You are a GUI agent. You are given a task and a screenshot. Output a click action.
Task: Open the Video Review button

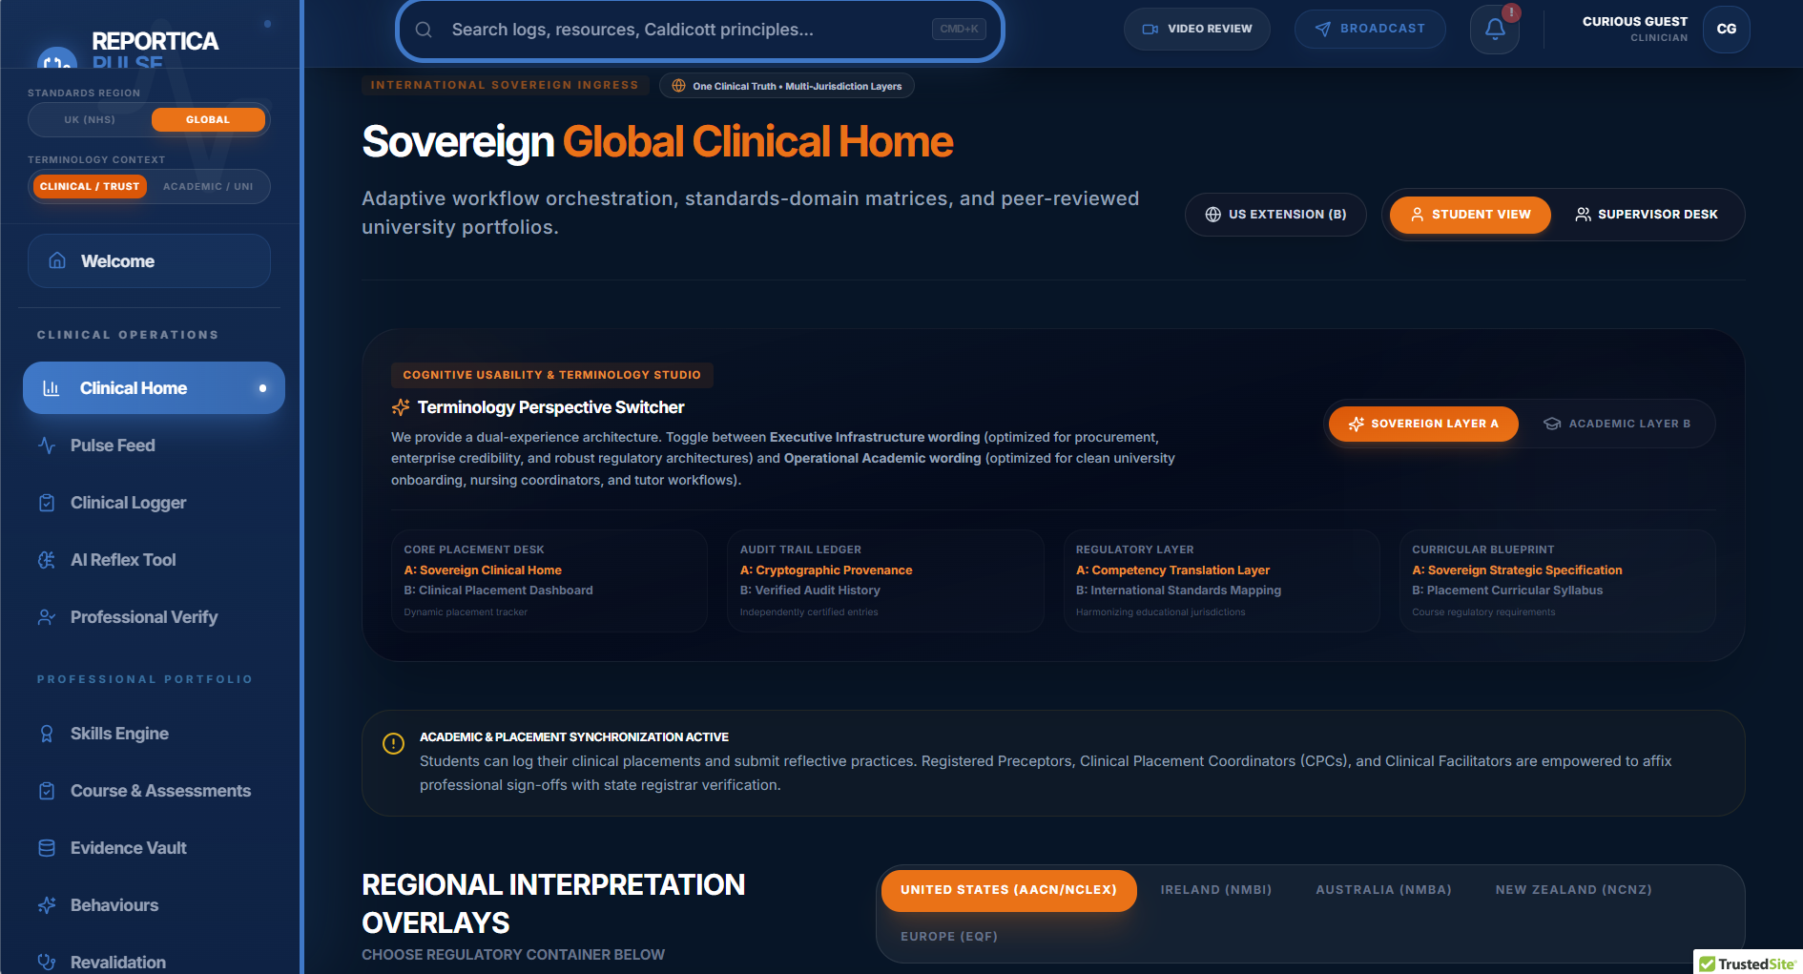tap(1197, 29)
